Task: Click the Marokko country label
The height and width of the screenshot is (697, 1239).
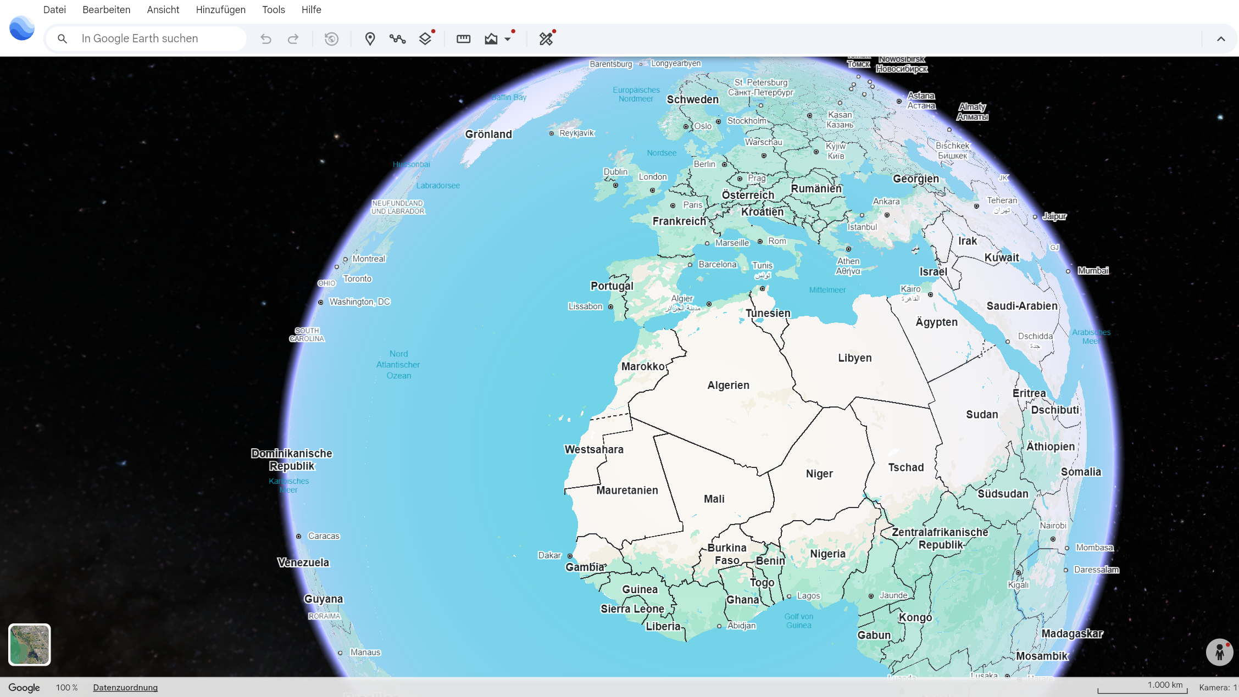Action: (x=643, y=366)
